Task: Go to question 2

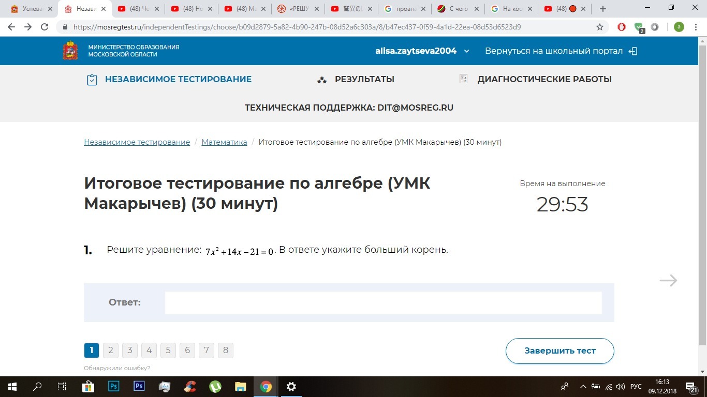Action: (x=110, y=350)
